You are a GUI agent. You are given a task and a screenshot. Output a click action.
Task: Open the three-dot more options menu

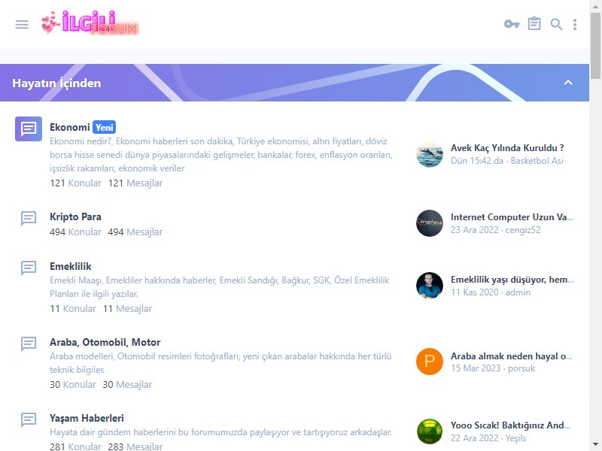click(x=575, y=25)
